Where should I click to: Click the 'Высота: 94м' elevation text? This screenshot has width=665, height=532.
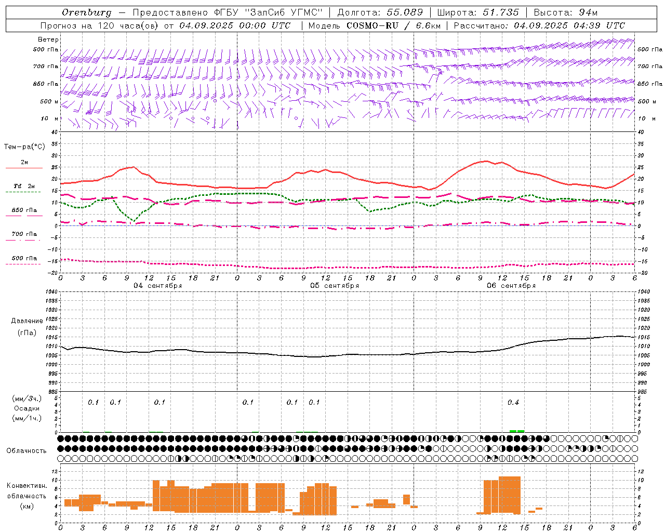566,12
